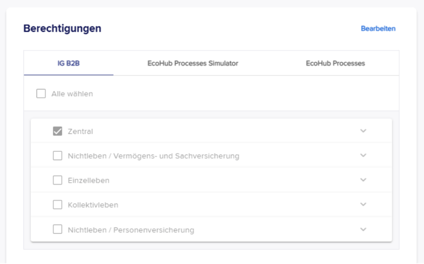The width and height of the screenshot is (424, 264).
Task: Click the Einzelleben label text
Action: click(88, 180)
